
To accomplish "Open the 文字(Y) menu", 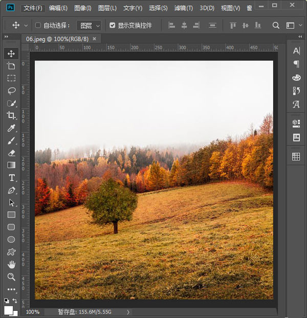I will 133,8.
